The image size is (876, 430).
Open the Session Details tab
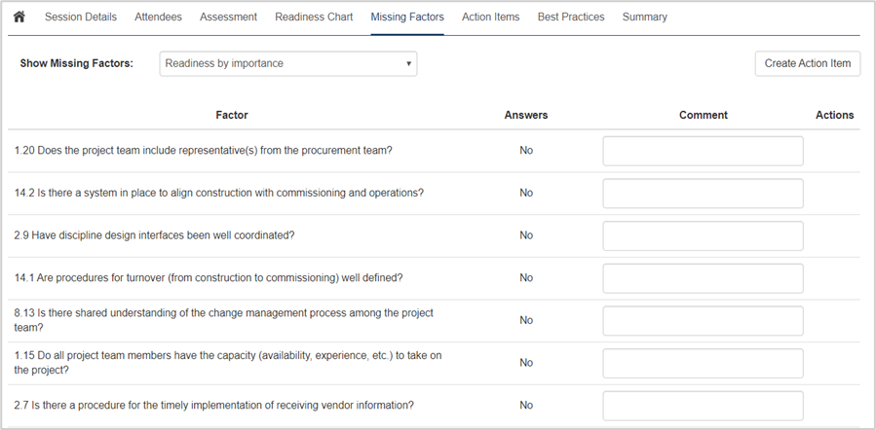(81, 18)
